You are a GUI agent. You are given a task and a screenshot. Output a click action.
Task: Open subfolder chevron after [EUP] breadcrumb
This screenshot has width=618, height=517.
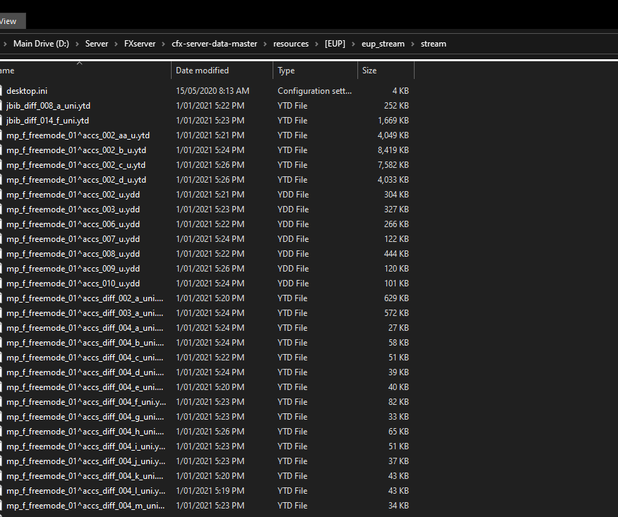click(x=353, y=44)
